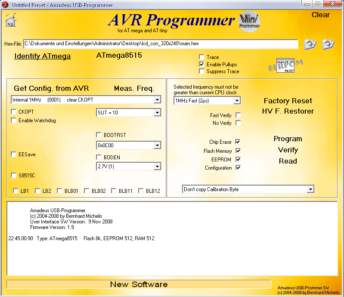Enable the BOOTRST checkbox
Screen dimensions: 344x297
pyautogui.click(x=99, y=135)
